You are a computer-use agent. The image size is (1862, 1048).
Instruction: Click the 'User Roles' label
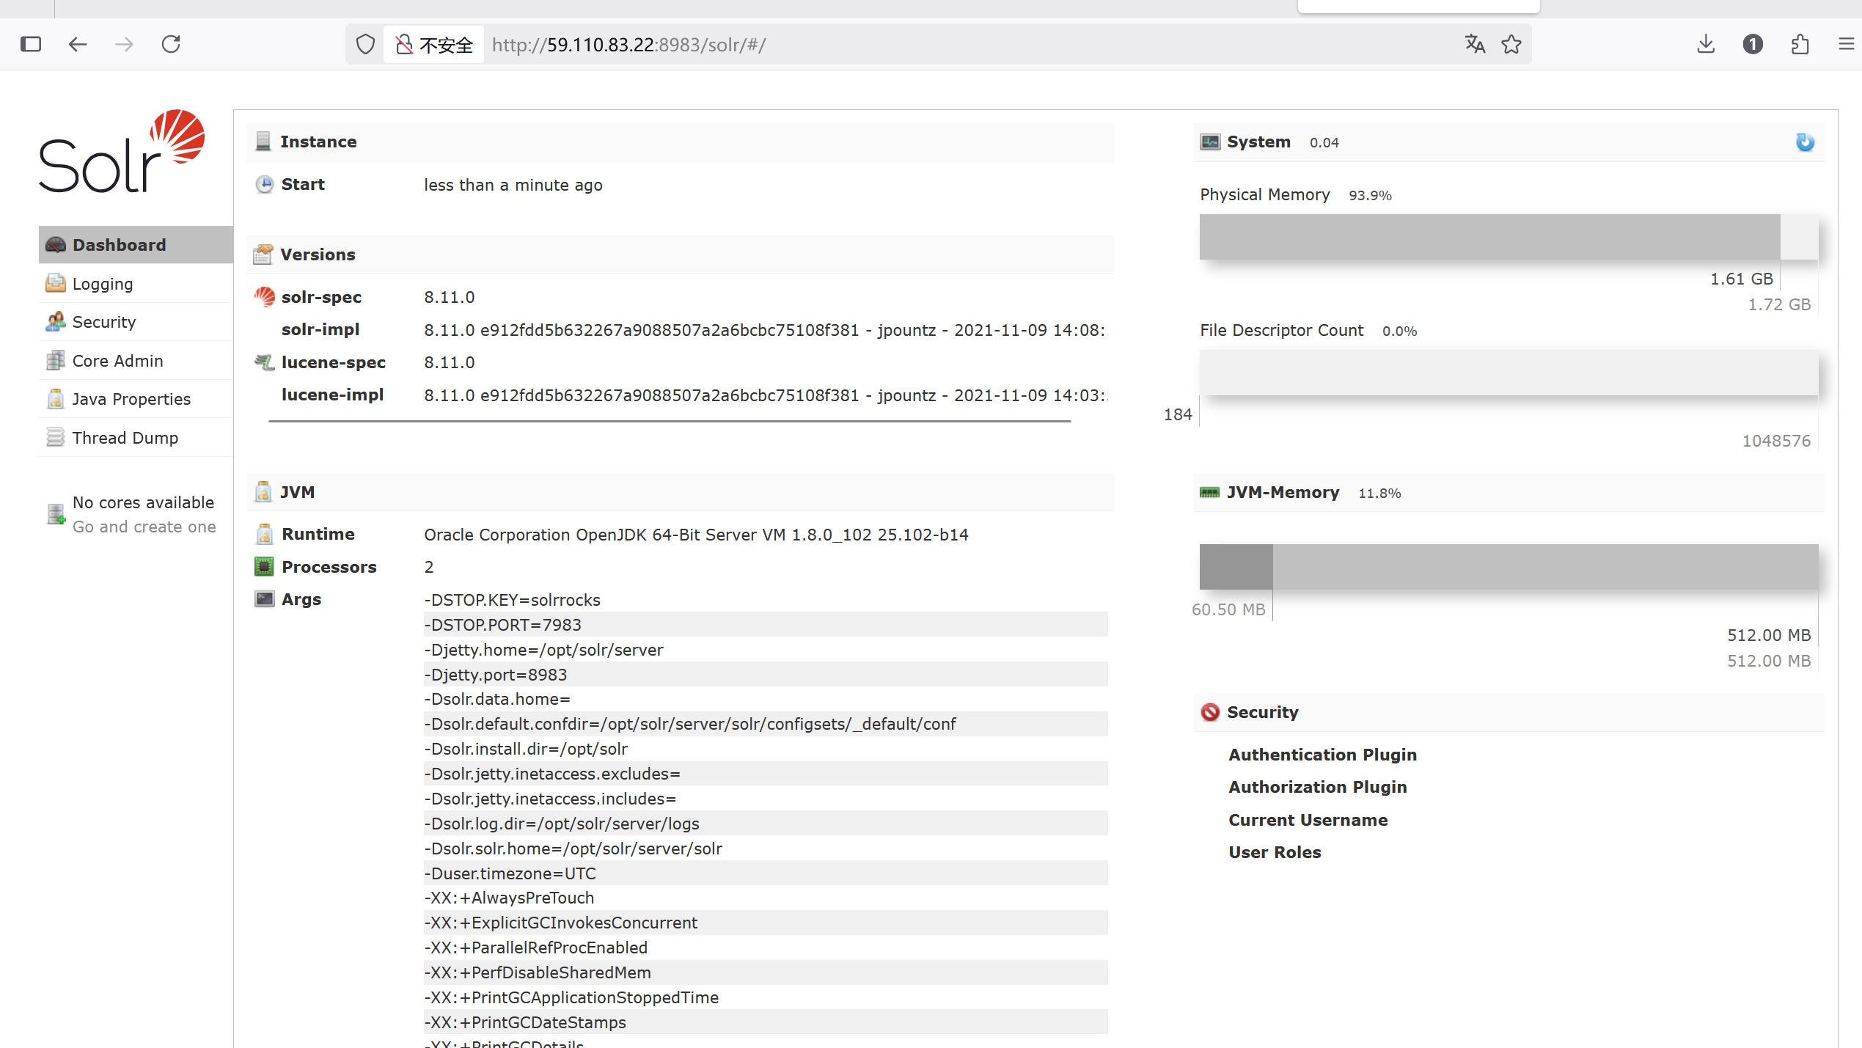pos(1275,852)
